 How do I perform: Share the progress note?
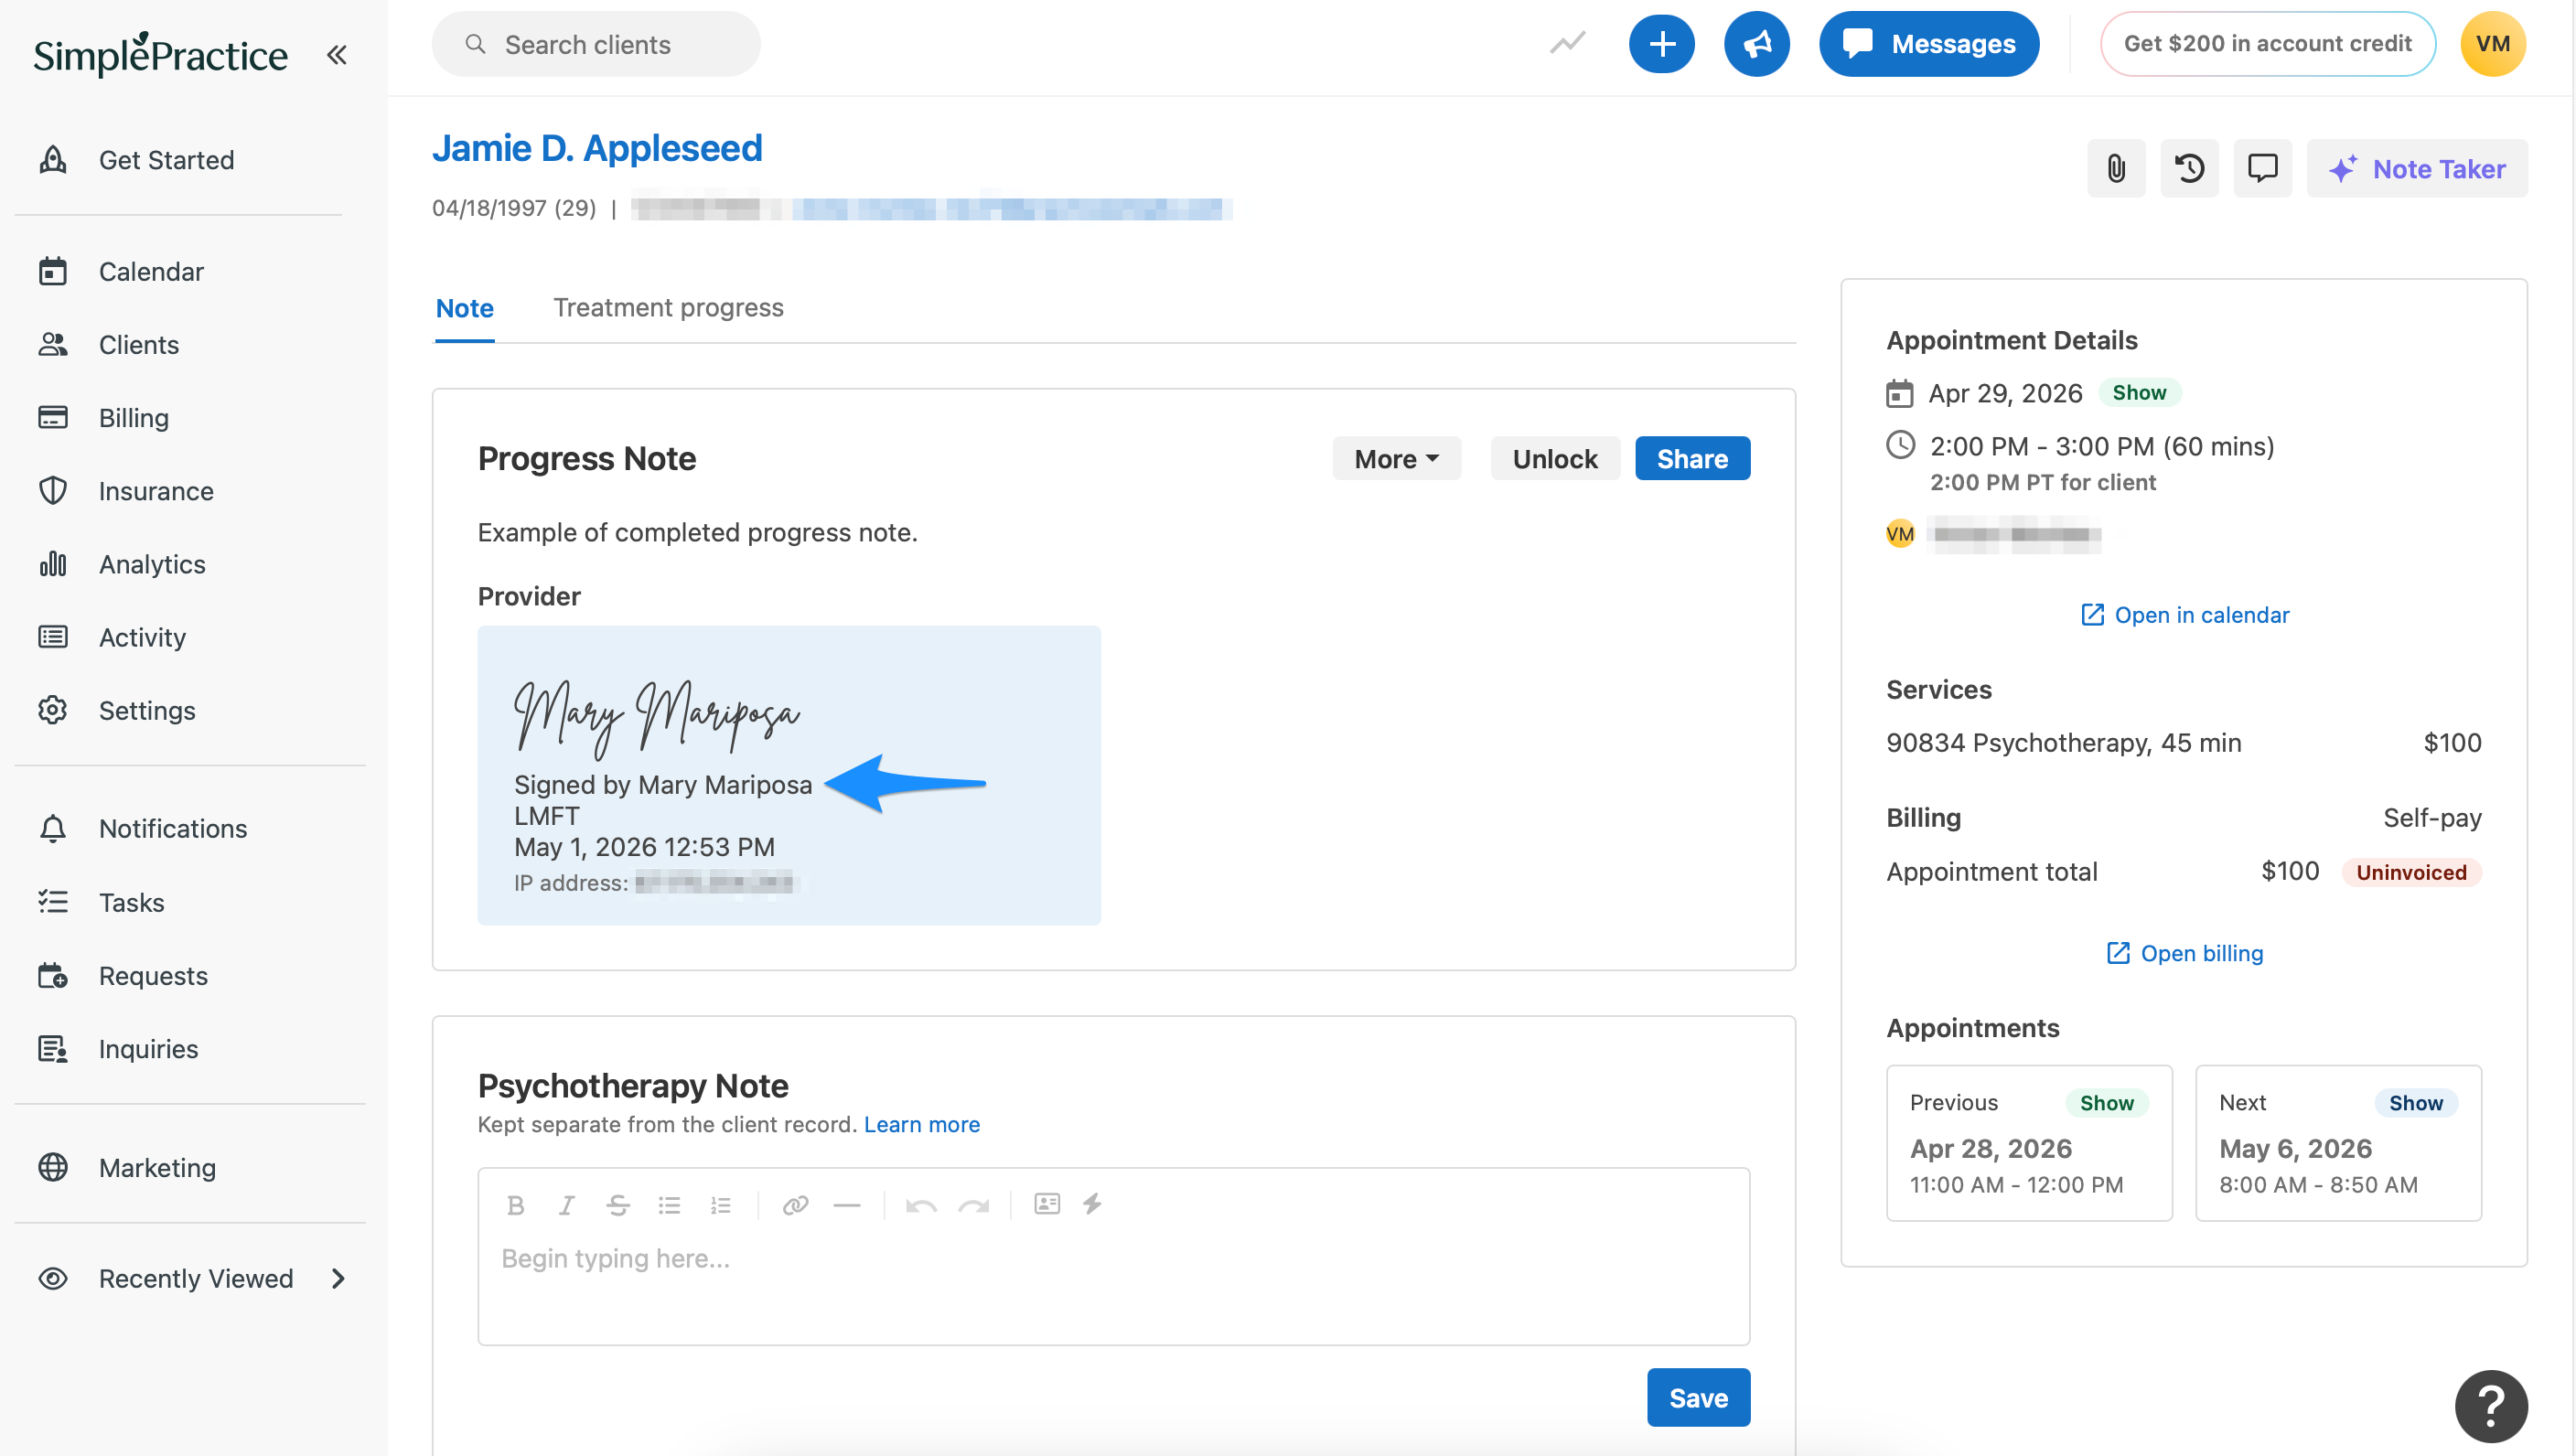[1692, 458]
